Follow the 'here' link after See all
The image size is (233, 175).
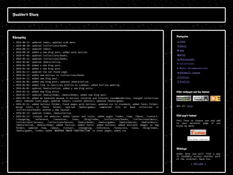click(x=189, y=106)
